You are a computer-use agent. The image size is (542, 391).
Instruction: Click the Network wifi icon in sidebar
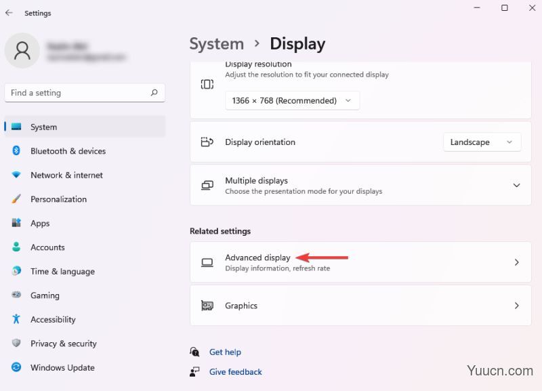(16, 175)
